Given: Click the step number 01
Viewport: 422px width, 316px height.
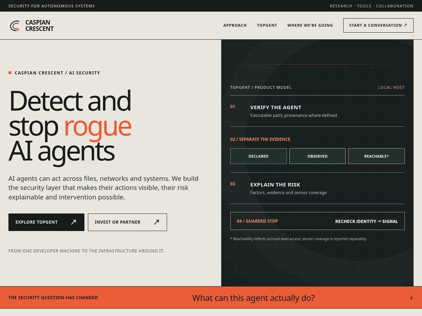Looking at the screenshot, I should pos(232,107).
